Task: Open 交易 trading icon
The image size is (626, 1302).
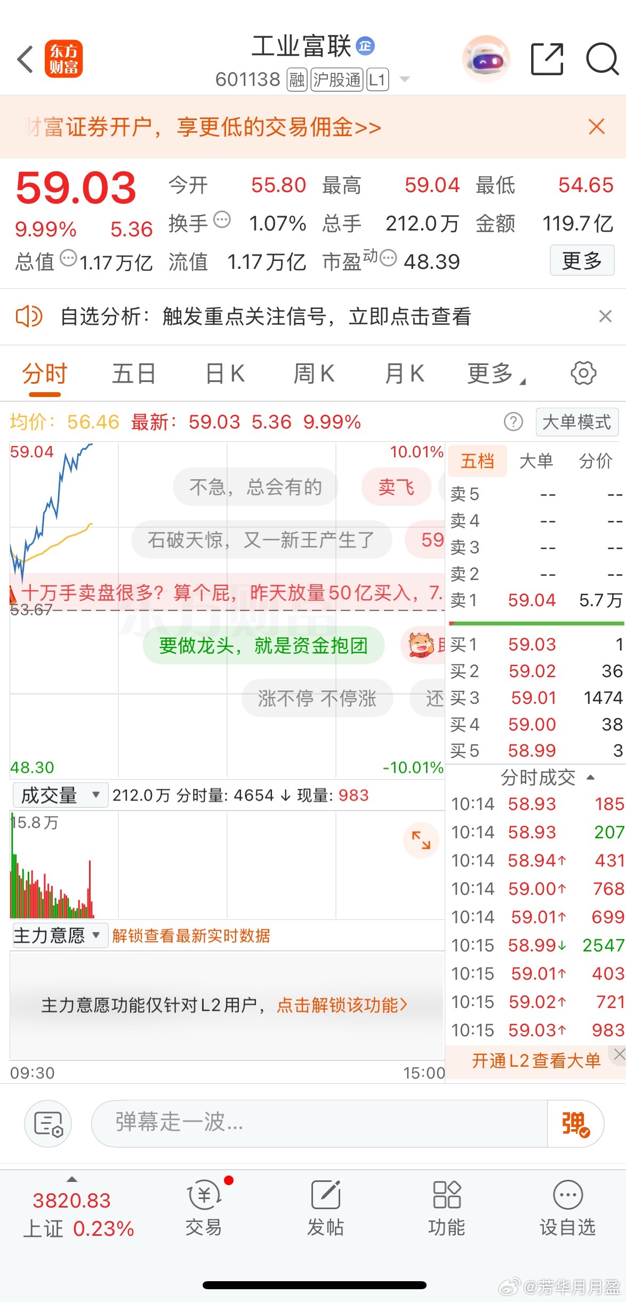Action: 204,1208
